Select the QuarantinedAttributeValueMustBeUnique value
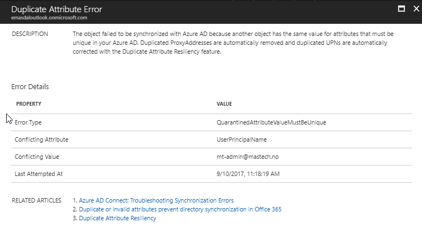The width and height of the screenshot is (422, 233). [x=271, y=122]
